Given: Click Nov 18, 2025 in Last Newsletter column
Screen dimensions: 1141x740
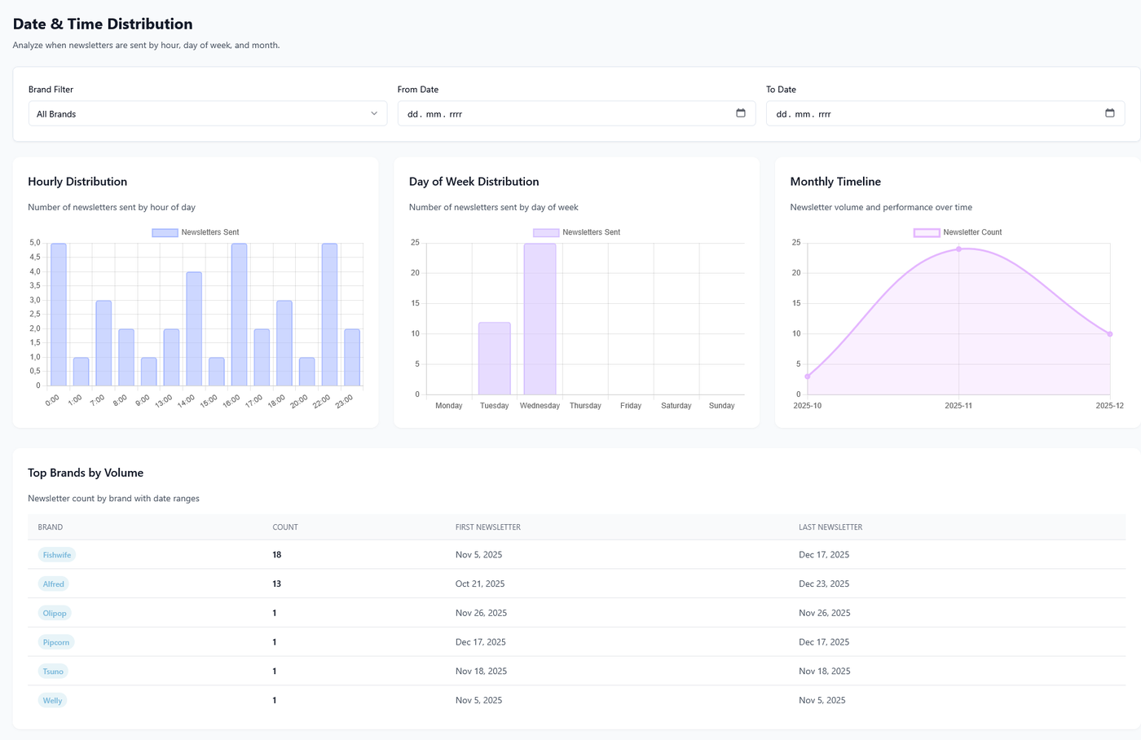Looking at the screenshot, I should (825, 672).
